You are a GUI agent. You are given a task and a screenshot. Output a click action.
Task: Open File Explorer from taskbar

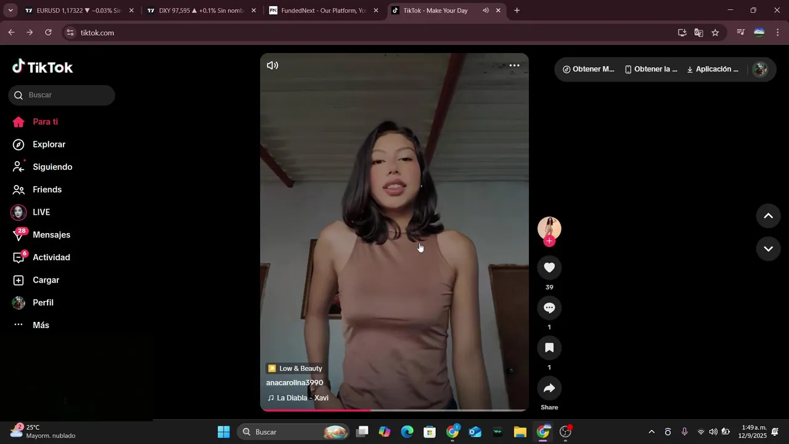[520, 432]
